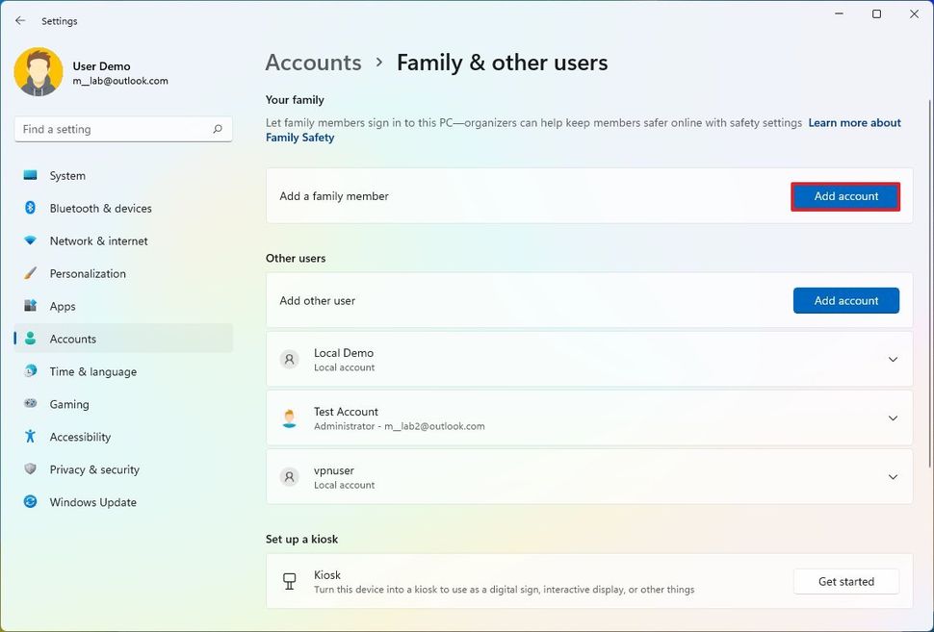Viewport: 934px width, 632px height.
Task: Click the System monitor icon in sidebar
Action: (31, 176)
